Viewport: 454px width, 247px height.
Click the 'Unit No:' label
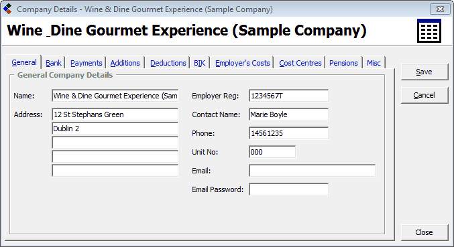coord(205,152)
